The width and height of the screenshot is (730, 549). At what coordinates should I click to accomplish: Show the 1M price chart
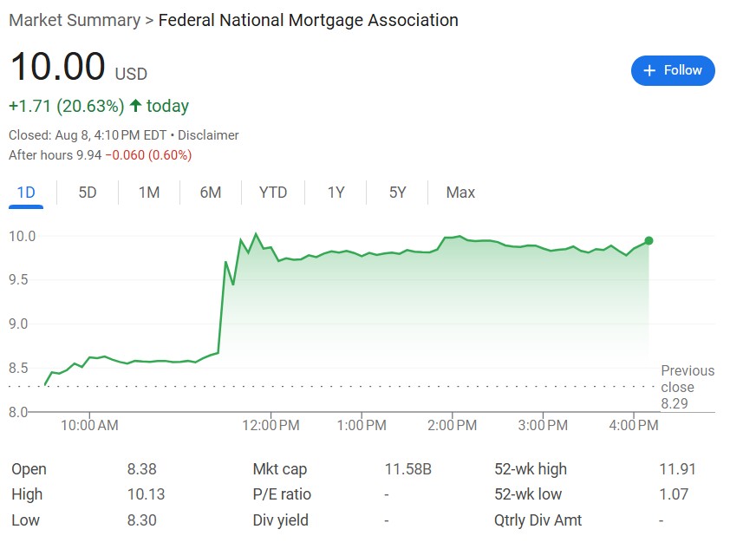(149, 193)
